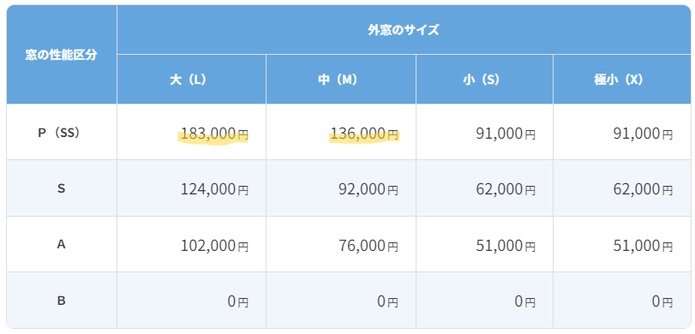
Task: Click 51,000円 in the 小（S） column
Action: tap(484, 244)
